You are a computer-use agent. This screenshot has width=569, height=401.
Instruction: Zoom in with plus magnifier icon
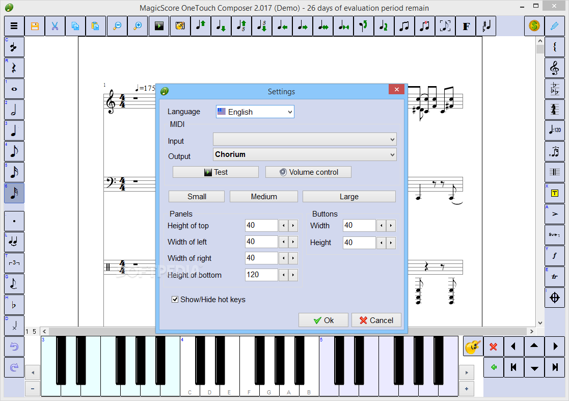(x=138, y=26)
